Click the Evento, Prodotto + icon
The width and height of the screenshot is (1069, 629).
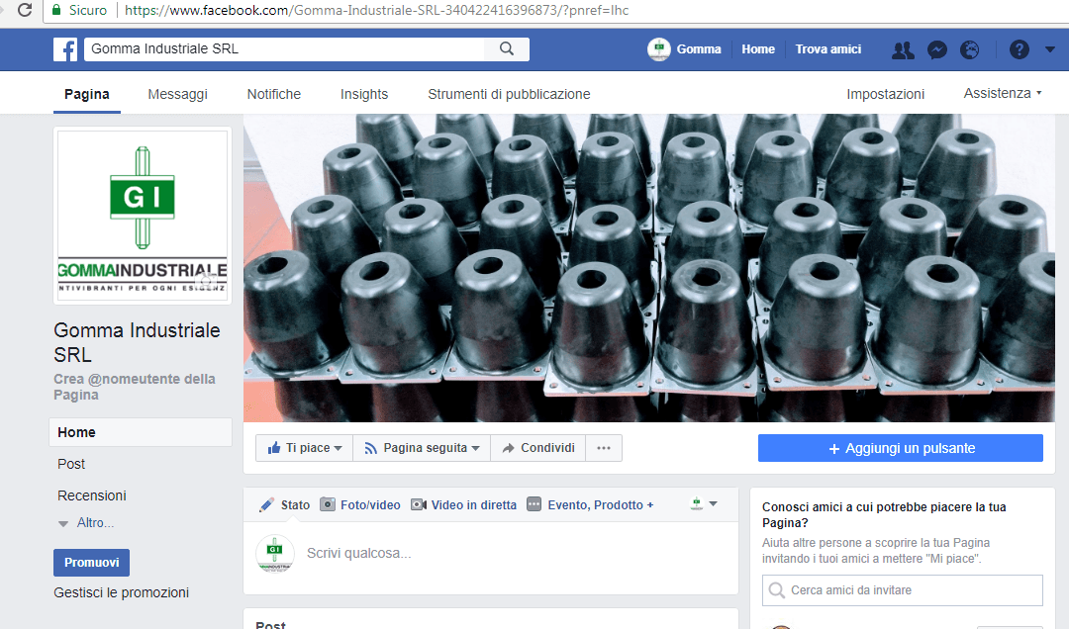(534, 504)
